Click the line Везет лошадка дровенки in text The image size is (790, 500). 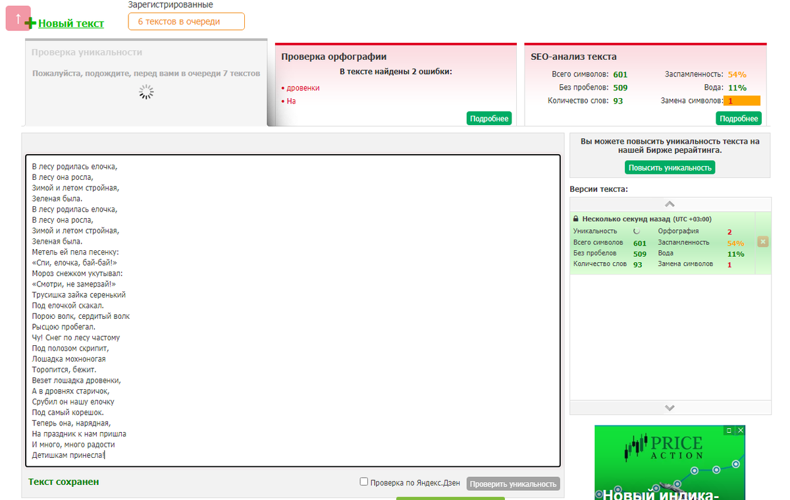76,381
